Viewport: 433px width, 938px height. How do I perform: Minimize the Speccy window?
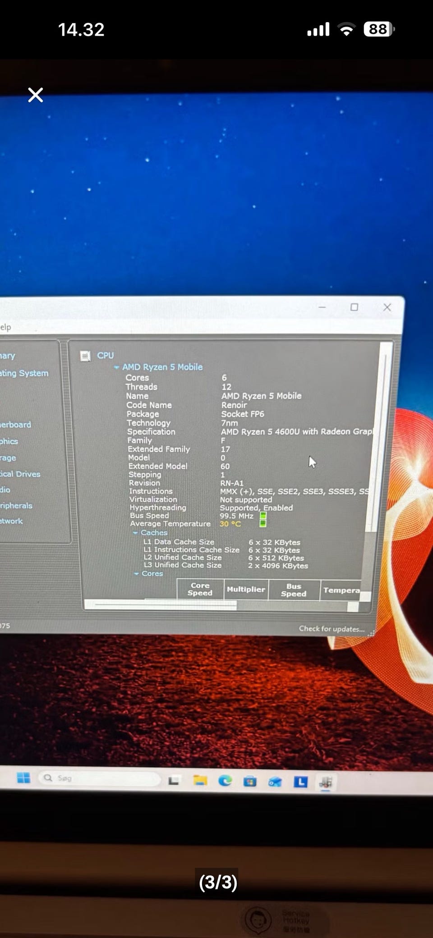(x=322, y=307)
